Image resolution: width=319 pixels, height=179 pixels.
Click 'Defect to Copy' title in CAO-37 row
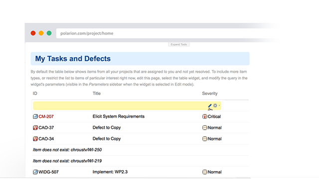[107, 127]
